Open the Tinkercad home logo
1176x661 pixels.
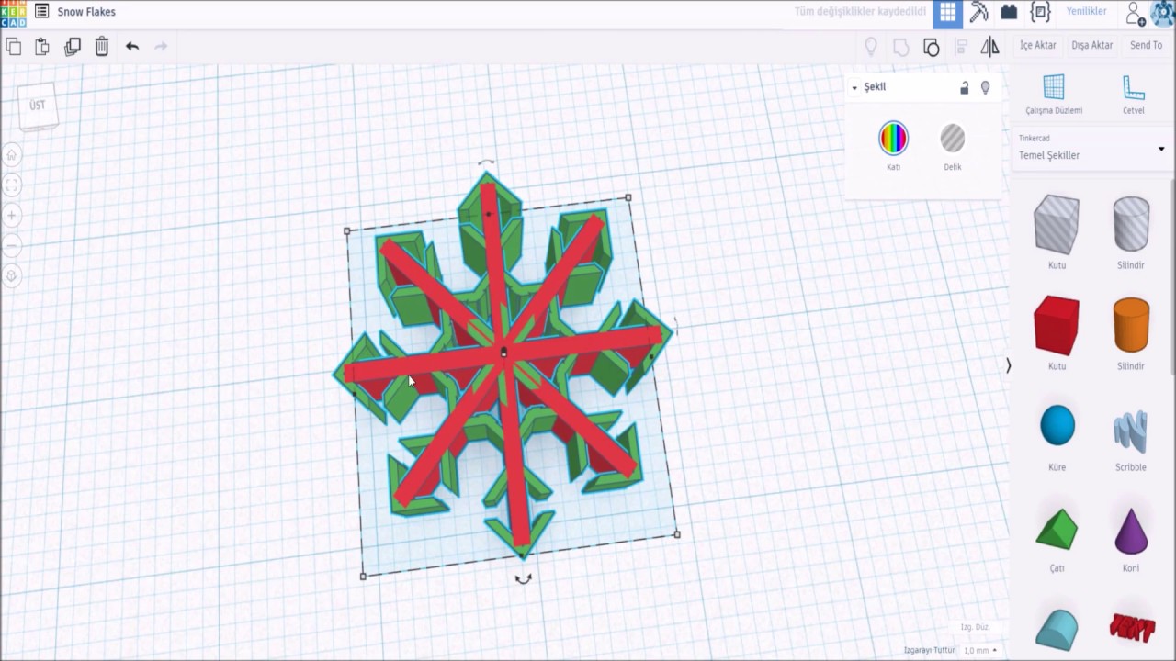pyautogui.click(x=12, y=12)
